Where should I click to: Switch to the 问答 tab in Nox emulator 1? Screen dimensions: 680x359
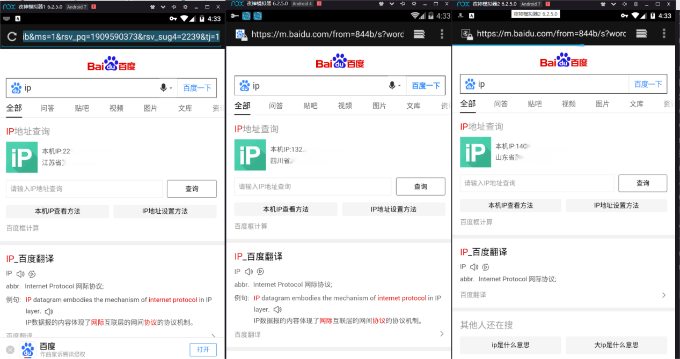click(x=47, y=108)
